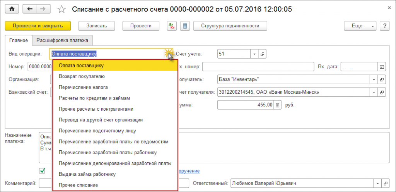Screen dimensions: 396x192
Task: Open the document report list icon
Action: tap(185, 26)
